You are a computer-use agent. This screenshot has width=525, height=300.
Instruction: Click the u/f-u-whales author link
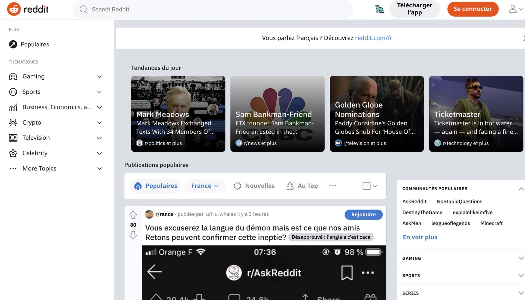click(x=221, y=214)
